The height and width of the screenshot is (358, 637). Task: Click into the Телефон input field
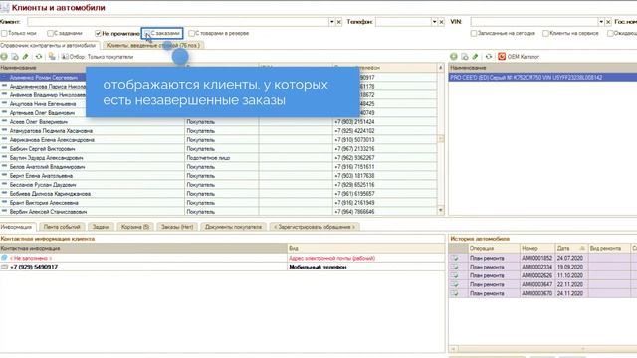point(403,22)
